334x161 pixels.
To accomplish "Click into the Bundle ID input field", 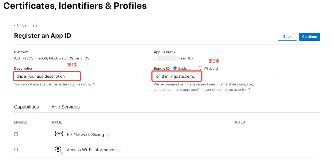I will 214,76.
